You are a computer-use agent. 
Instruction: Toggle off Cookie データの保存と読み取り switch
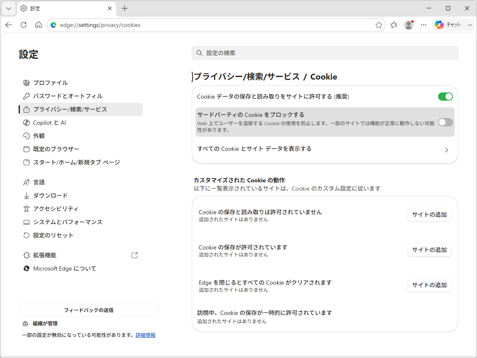pyautogui.click(x=446, y=97)
